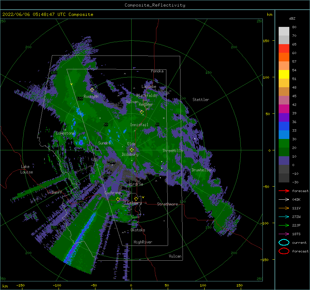This screenshot has width=310, height=290.
Task: Click the Okotoks label
Action: [138, 230]
